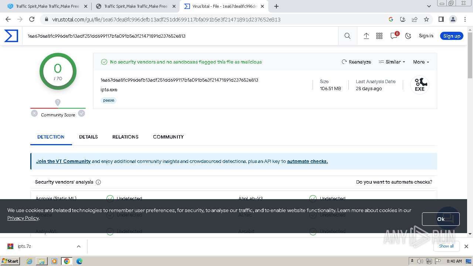473x266 pixels.
Task: Click the VirusTotal logo icon
Action: pyautogui.click(x=11, y=36)
